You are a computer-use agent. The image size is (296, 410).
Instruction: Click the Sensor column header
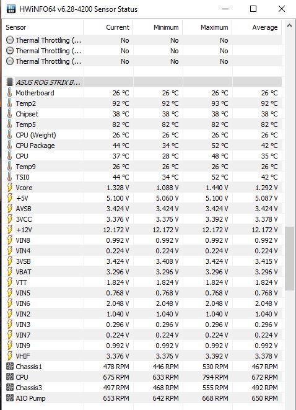pos(44,27)
